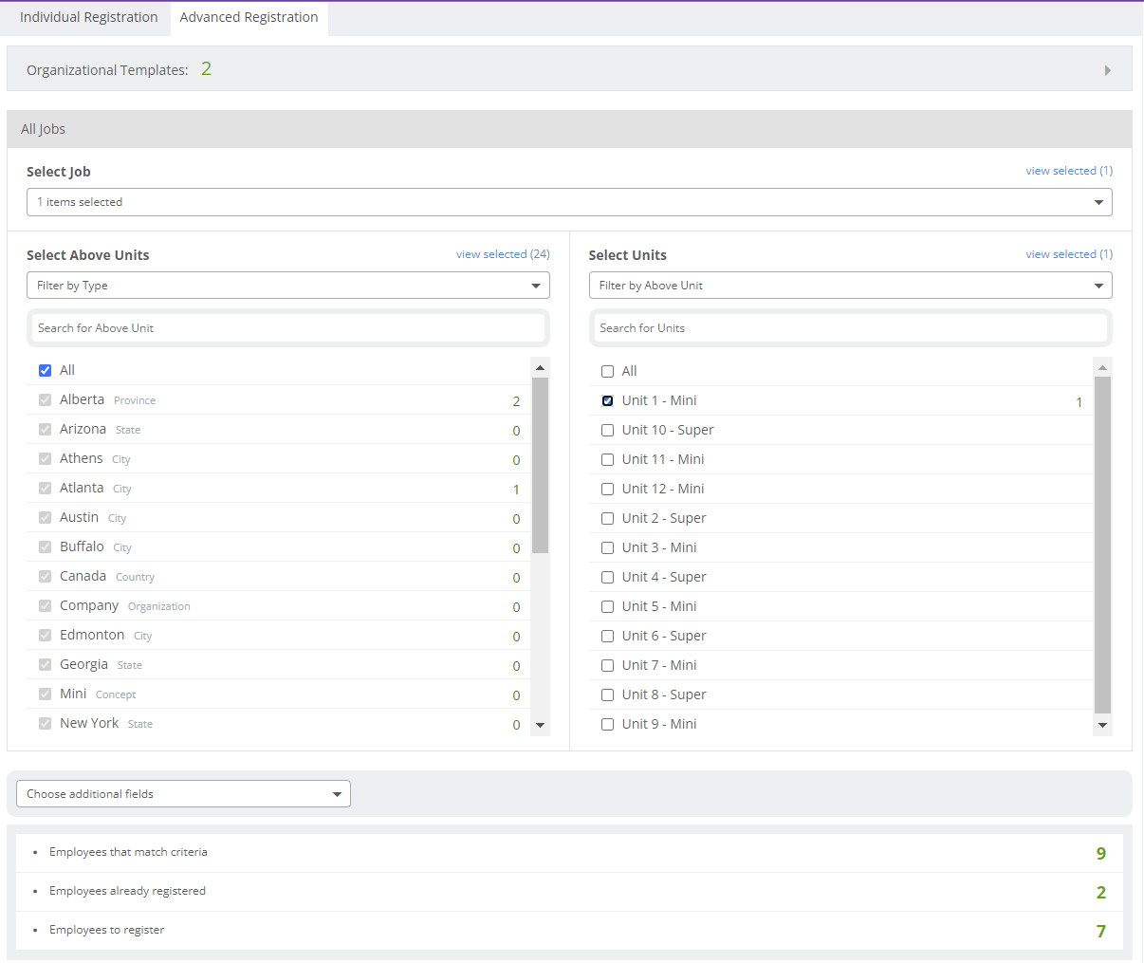The width and height of the screenshot is (1144, 963).
Task: Click the Above Units list scrollbar thumb
Action: 540,465
